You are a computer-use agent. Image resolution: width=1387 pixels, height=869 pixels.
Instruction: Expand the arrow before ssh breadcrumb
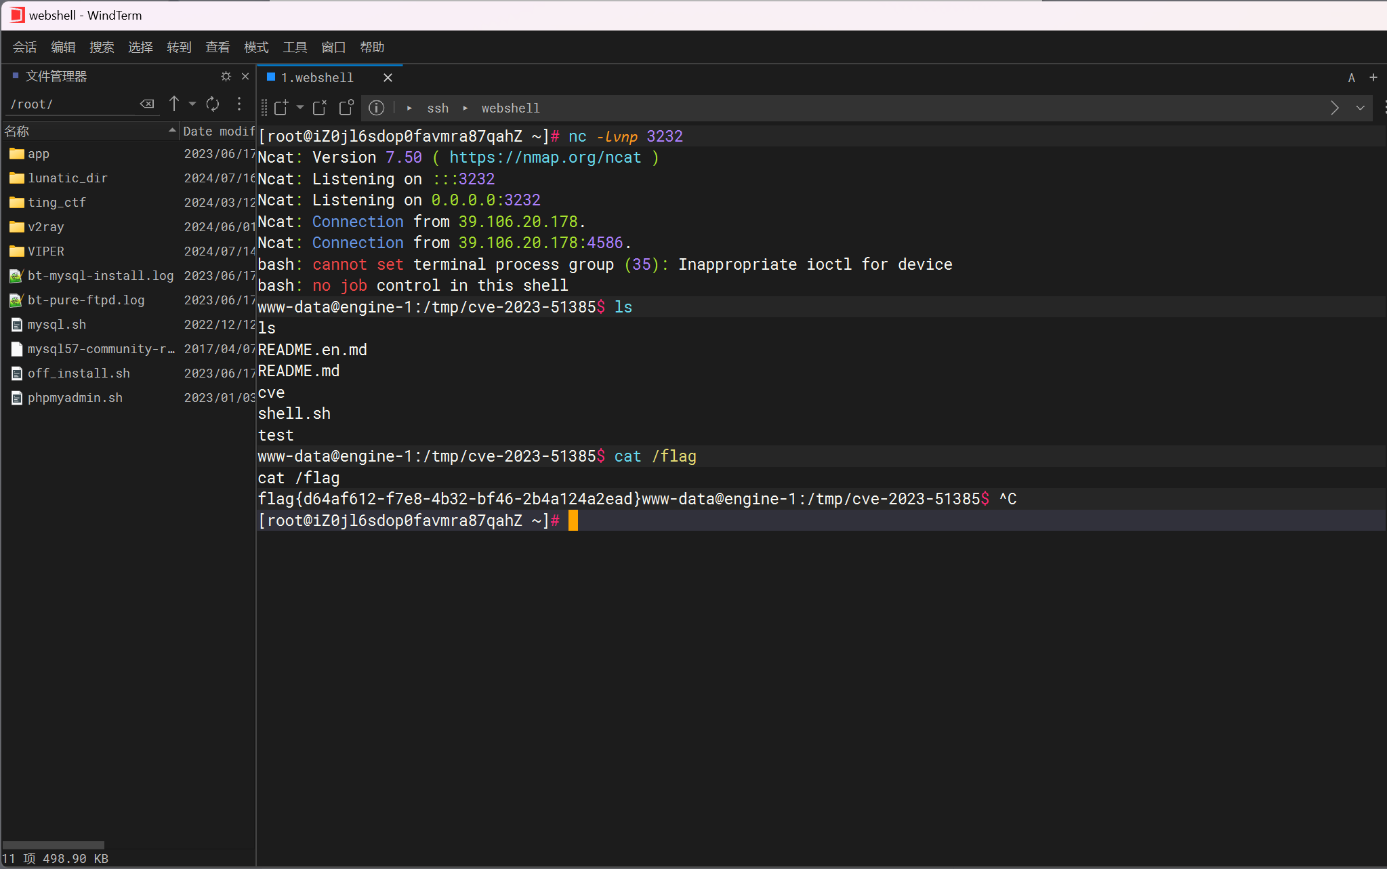tap(409, 108)
